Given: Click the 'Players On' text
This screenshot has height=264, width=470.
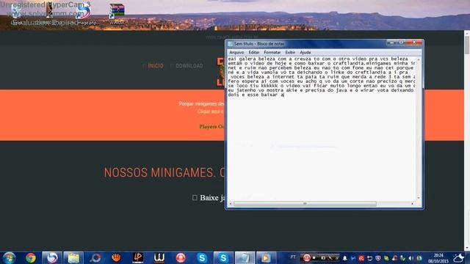Looking at the screenshot, I should [x=212, y=127].
